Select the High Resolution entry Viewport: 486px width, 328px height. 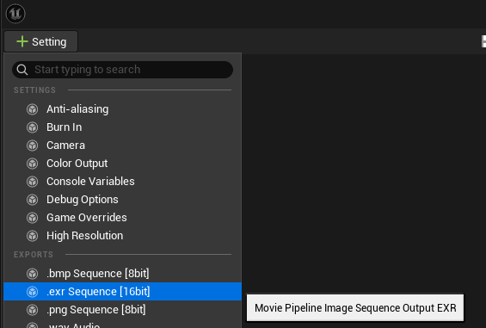[122, 236]
